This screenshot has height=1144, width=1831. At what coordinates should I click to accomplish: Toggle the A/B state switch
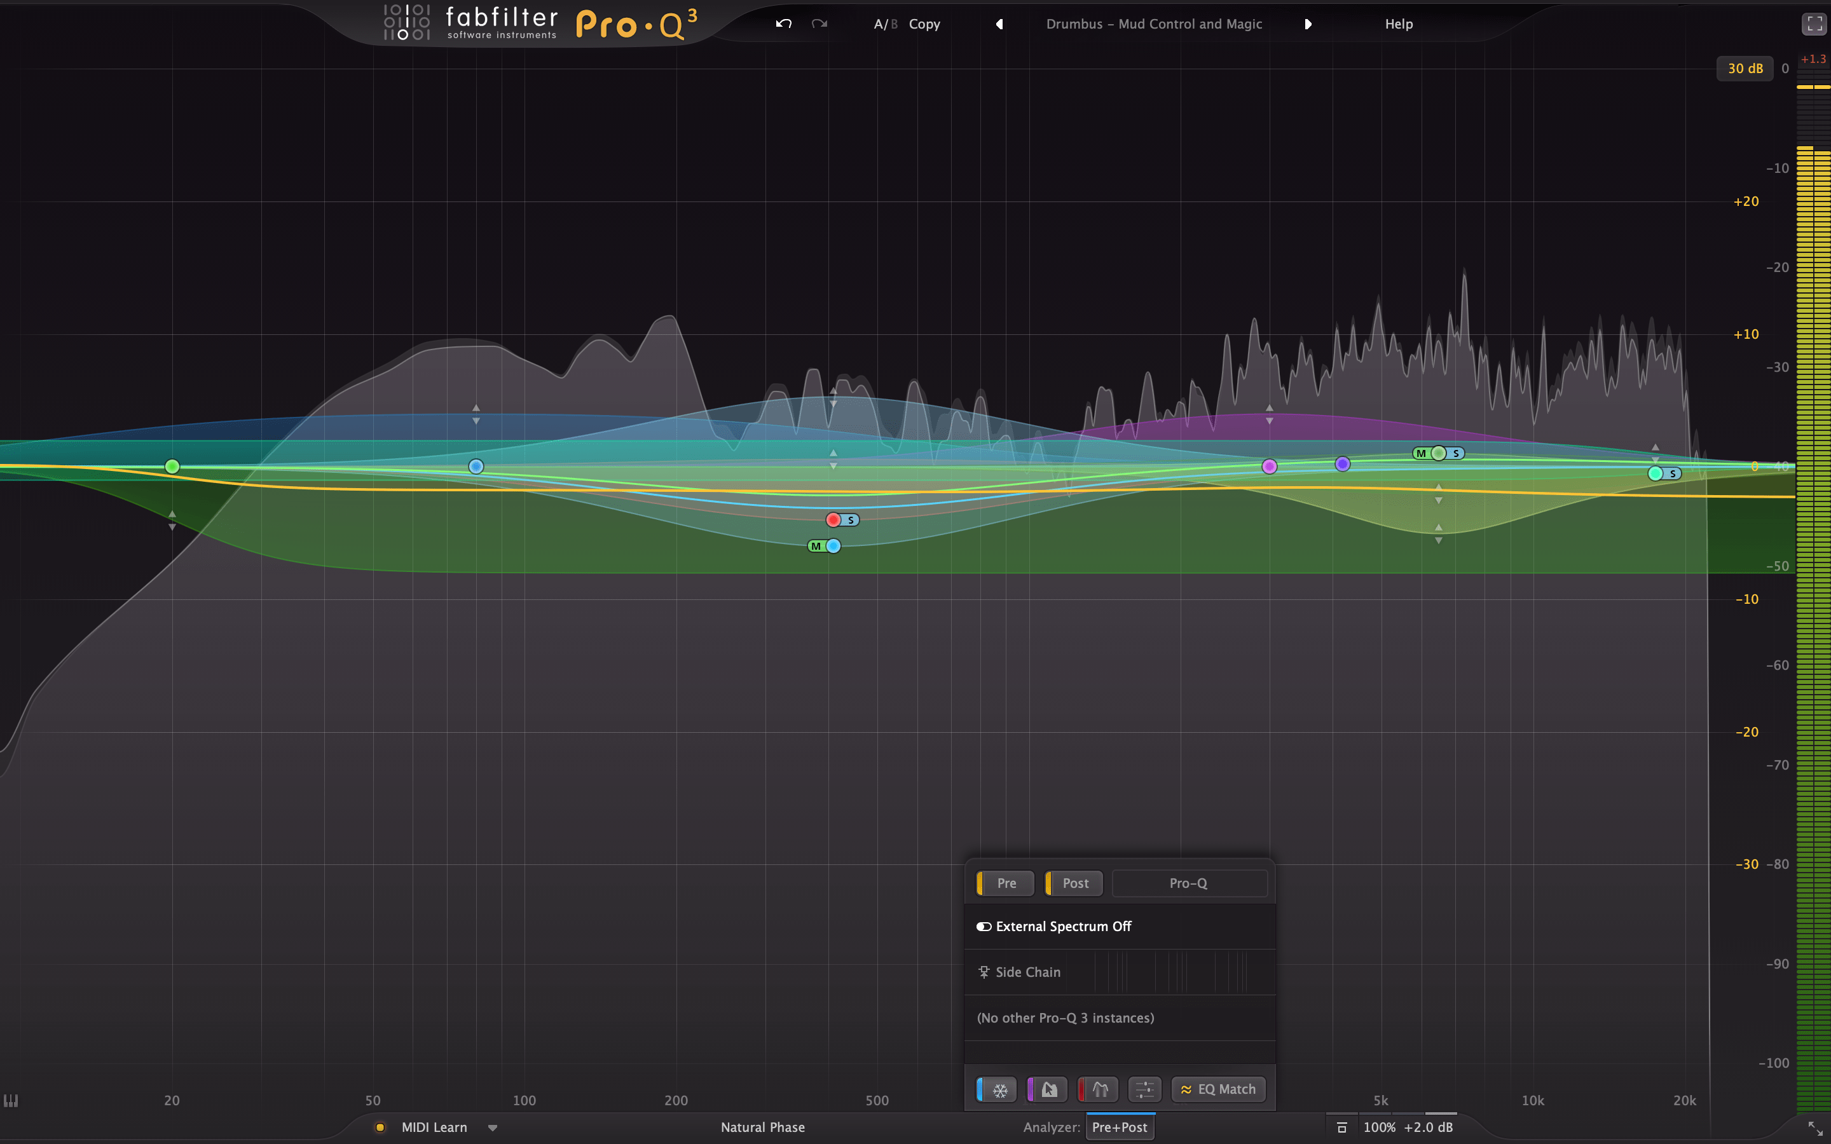(885, 24)
